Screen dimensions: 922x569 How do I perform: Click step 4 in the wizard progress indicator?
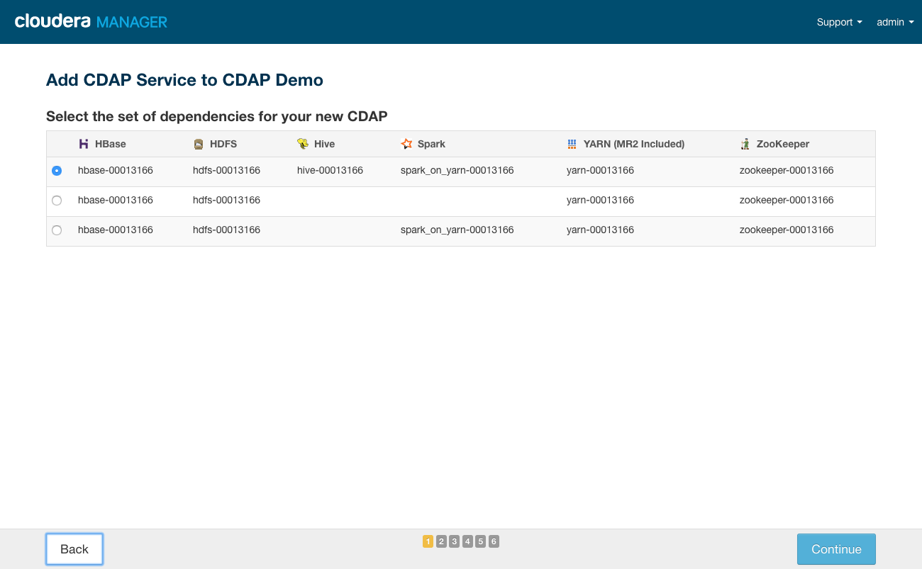click(x=467, y=541)
